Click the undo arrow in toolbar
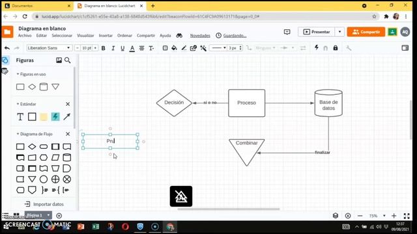Image resolution: width=417 pixels, height=234 pixels. 7,48
